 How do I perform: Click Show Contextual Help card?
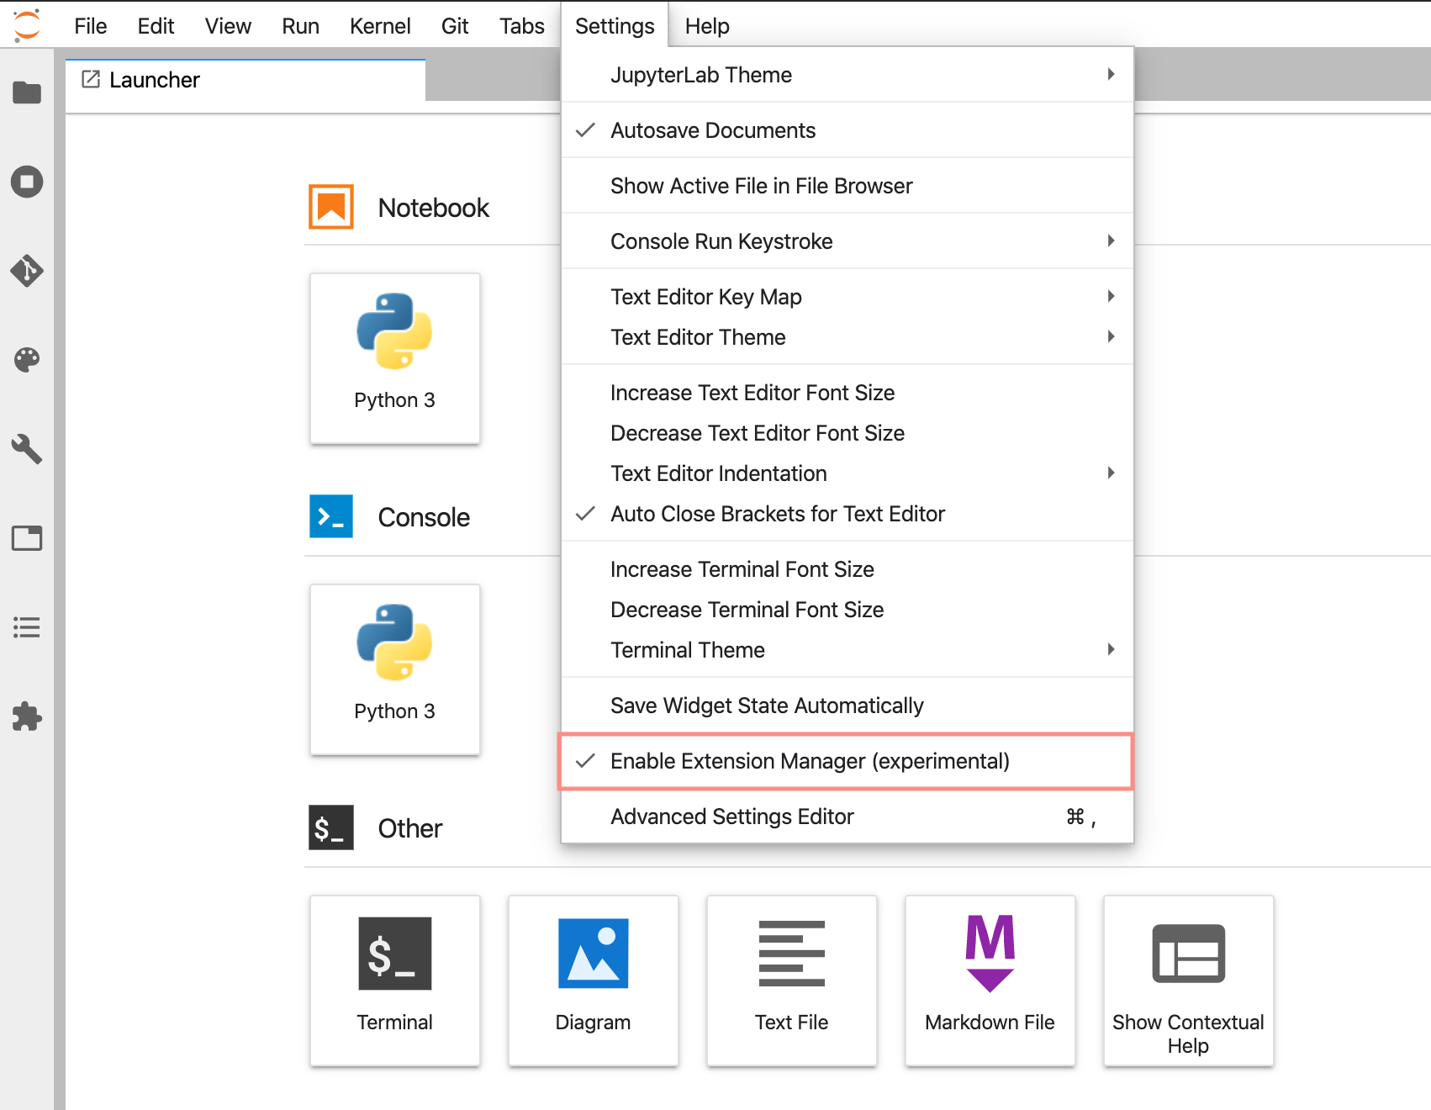click(1189, 980)
